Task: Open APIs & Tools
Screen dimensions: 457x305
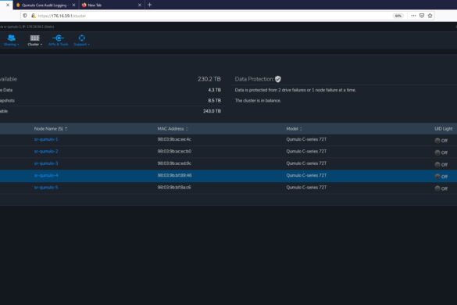Action: pyautogui.click(x=59, y=41)
